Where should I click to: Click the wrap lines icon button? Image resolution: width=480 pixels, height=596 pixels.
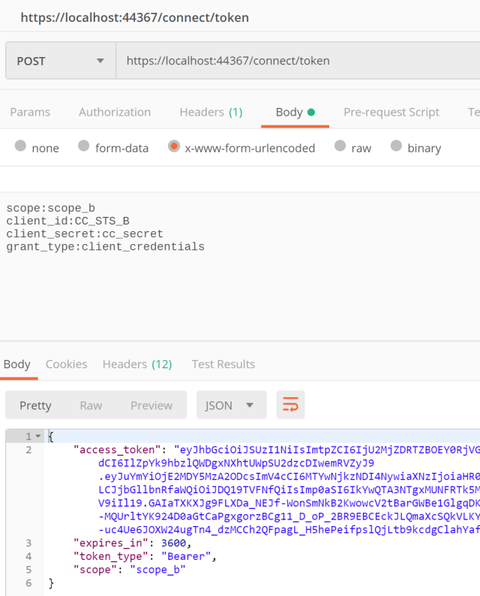coord(290,405)
